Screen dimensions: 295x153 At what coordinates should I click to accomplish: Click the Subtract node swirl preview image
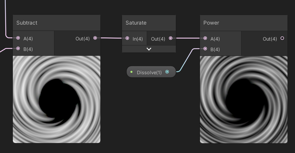point(57,99)
